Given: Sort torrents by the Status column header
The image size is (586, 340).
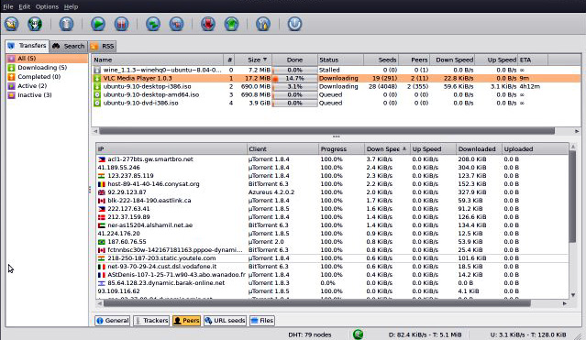Looking at the screenshot, I should coord(340,60).
